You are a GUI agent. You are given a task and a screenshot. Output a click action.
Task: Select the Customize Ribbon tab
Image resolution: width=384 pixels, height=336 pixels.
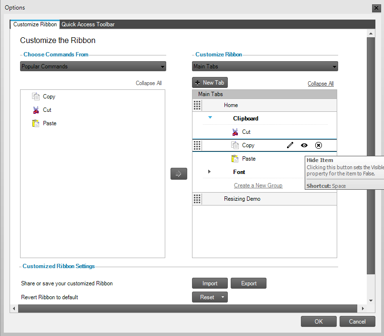[x=35, y=24]
